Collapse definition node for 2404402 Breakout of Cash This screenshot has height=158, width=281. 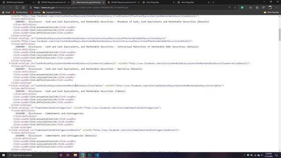point(12,19)
